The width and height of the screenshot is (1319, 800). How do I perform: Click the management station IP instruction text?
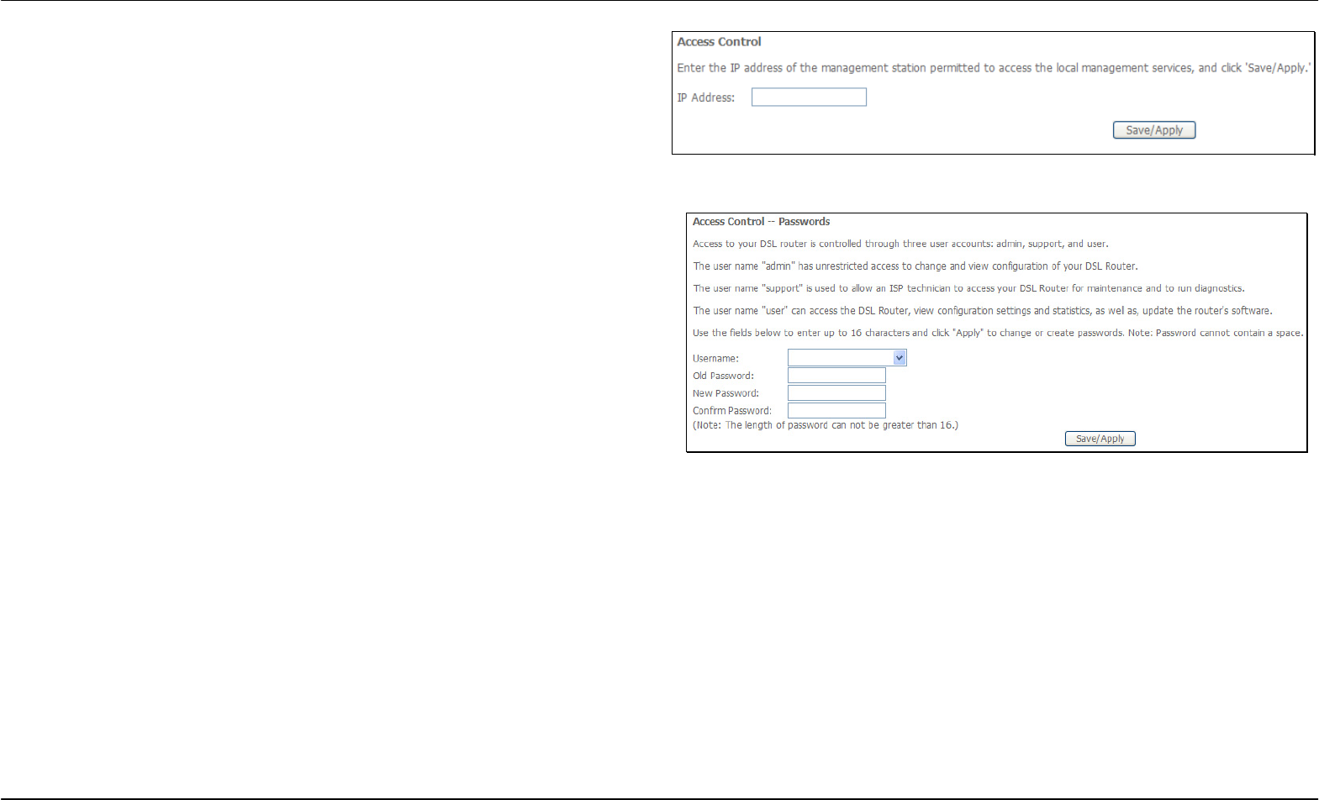(x=994, y=68)
